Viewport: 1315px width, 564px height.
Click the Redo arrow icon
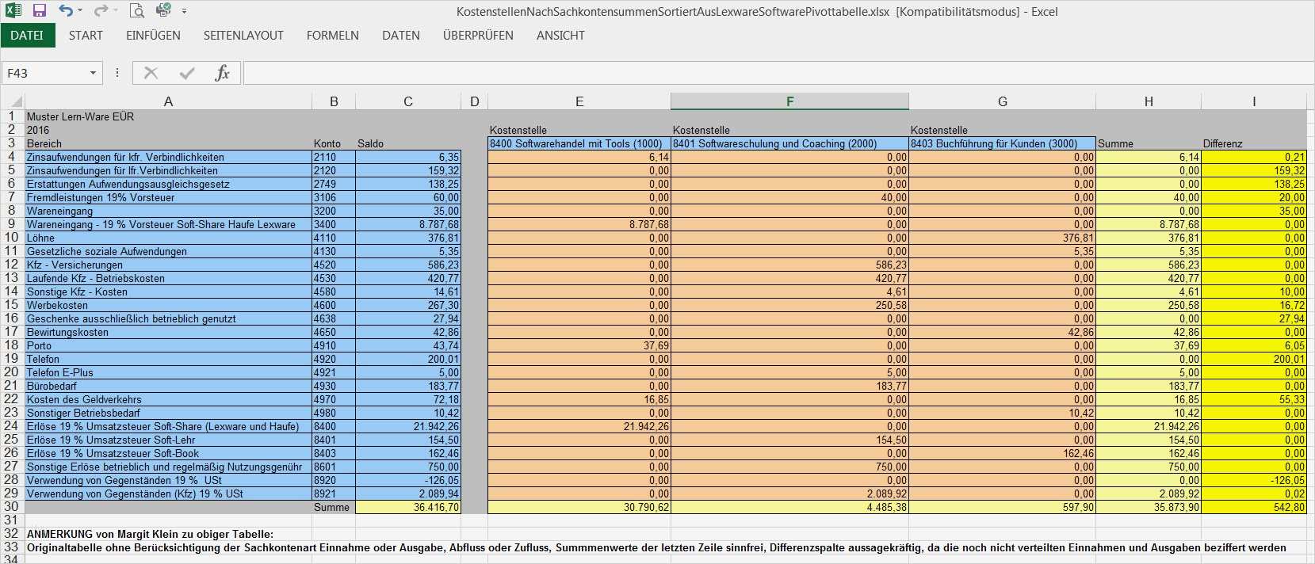(101, 11)
